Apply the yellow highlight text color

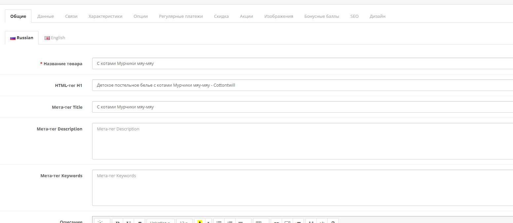pyautogui.click(x=200, y=222)
